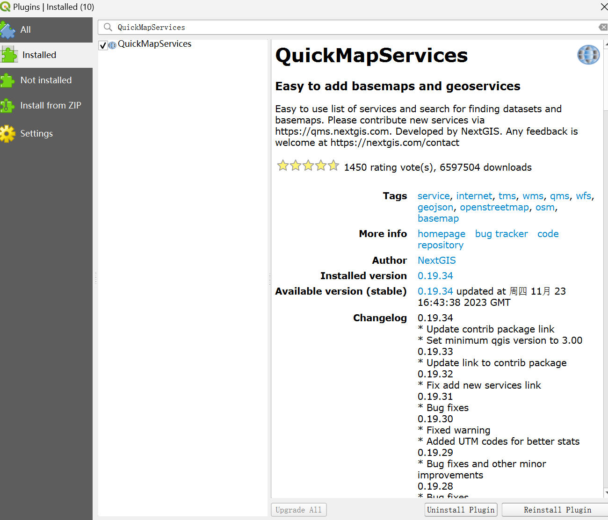608x520 pixels.
Task: Click the search magnifier icon
Action: (x=108, y=27)
